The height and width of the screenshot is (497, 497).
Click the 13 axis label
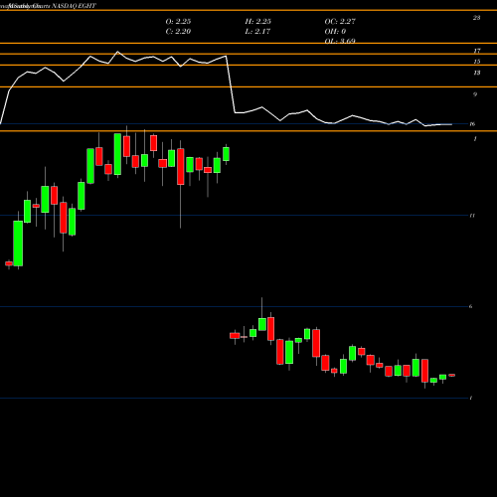[x=476, y=73]
